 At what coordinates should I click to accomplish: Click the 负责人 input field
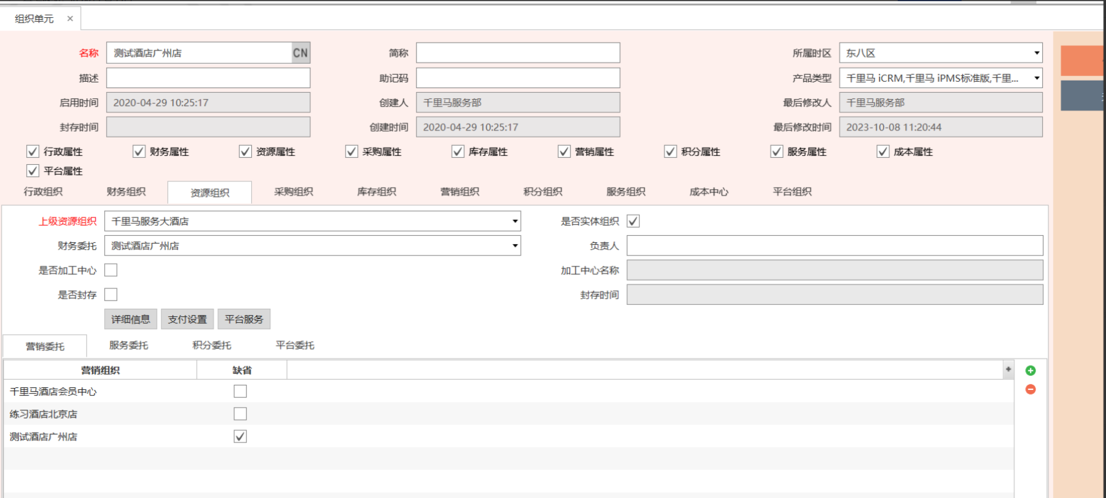tap(834, 246)
